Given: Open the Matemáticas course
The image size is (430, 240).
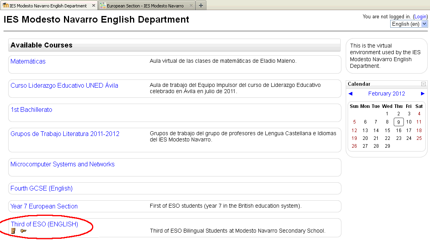Looking at the screenshot, I should coord(28,61).
